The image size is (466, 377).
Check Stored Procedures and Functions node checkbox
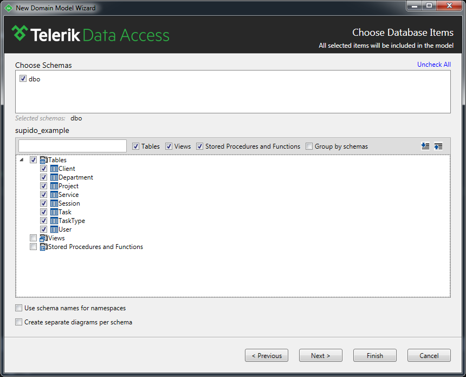coord(33,246)
